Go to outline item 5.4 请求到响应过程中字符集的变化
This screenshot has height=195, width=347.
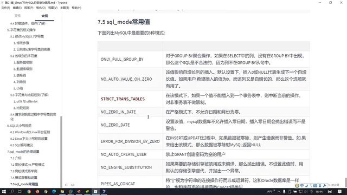(33, 117)
